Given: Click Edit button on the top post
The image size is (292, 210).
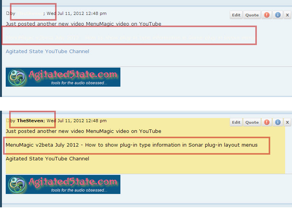Looking at the screenshot, I should (236, 15).
